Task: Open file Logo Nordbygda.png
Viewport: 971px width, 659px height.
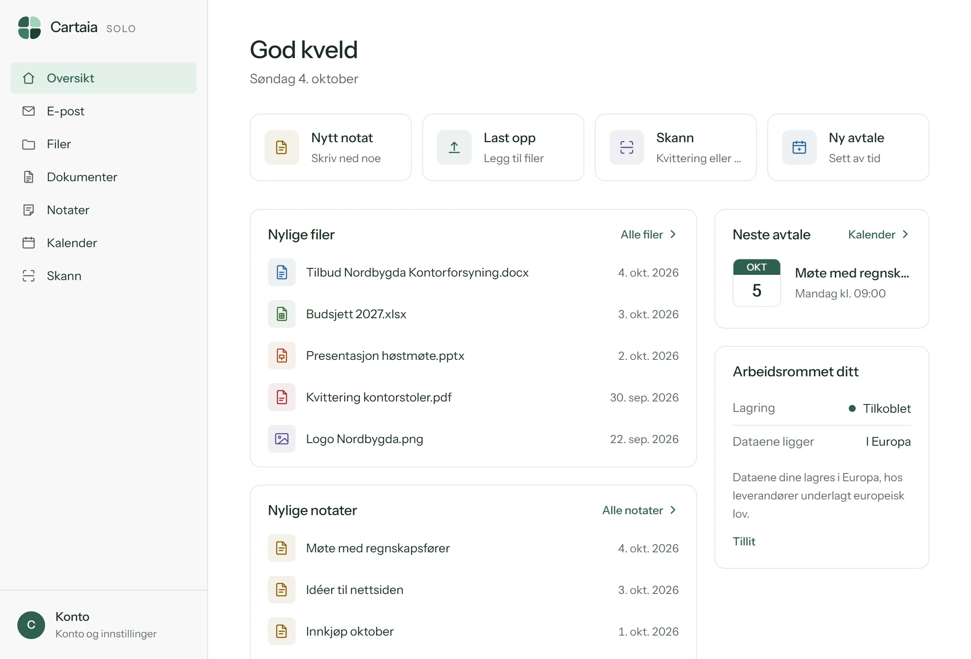Action: [x=473, y=439]
